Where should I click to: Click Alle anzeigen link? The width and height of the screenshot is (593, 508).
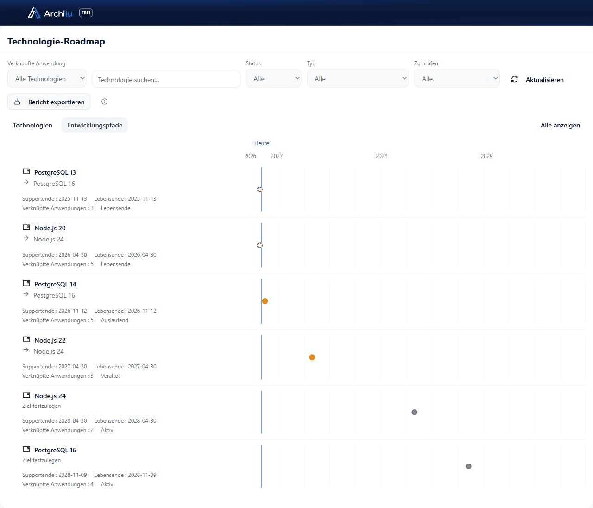[x=560, y=125]
